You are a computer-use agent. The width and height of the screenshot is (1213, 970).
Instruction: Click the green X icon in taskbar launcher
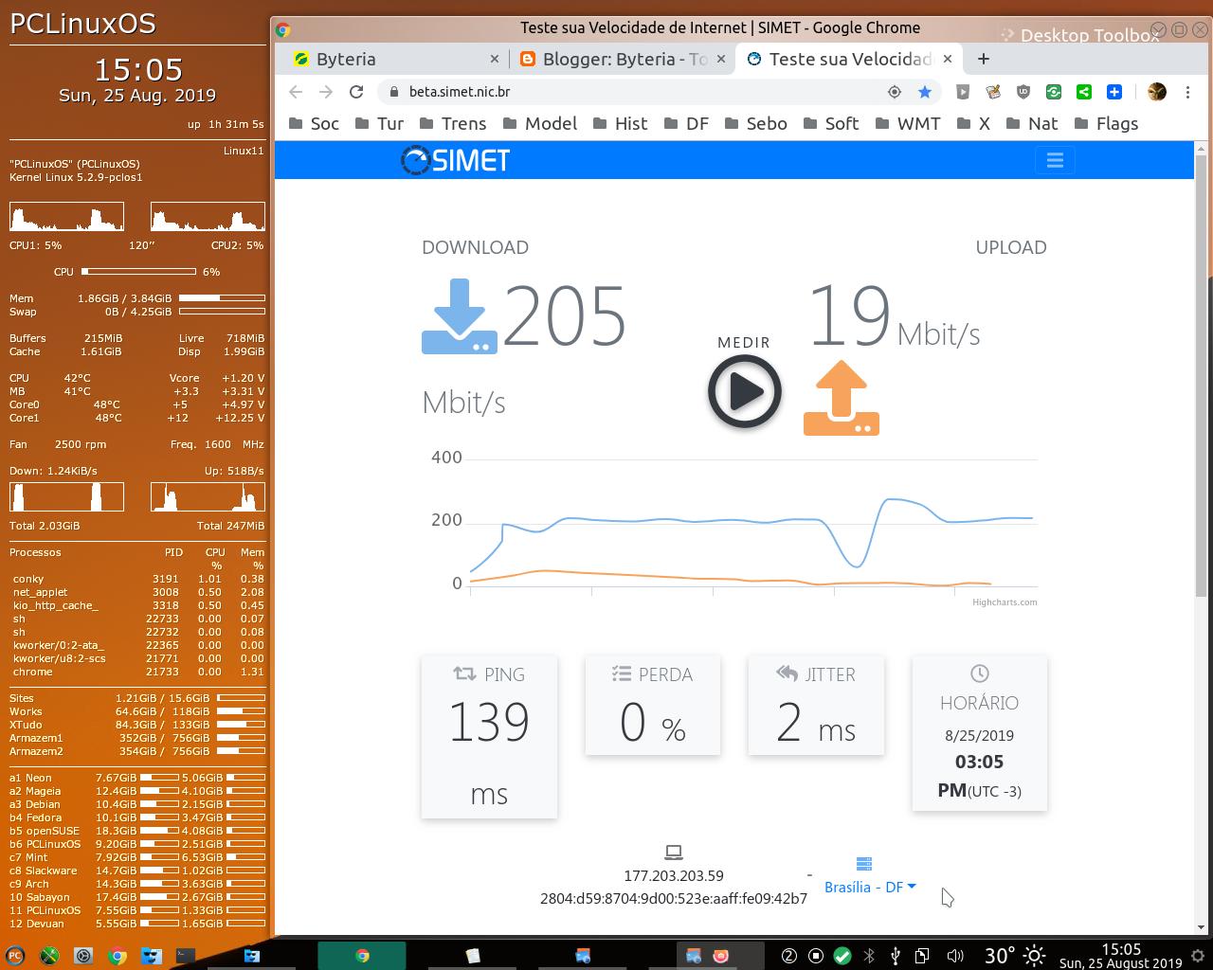pyautogui.click(x=48, y=956)
